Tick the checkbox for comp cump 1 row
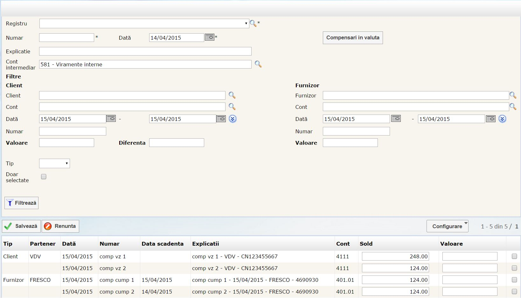This screenshot has width=521, height=298. (514, 280)
